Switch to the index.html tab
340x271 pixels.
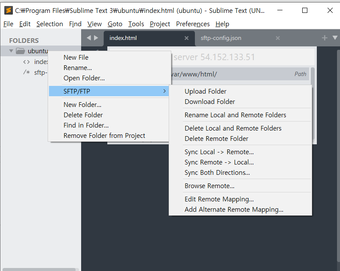(149, 38)
